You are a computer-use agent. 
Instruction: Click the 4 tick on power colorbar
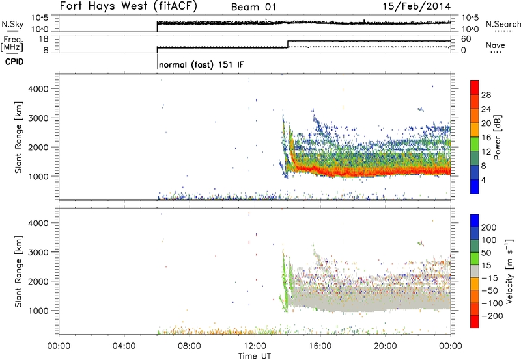[x=483, y=180]
